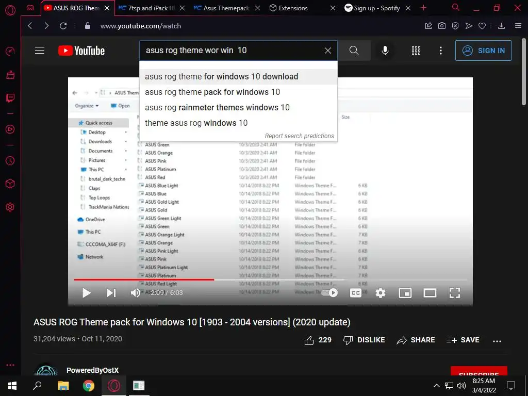This screenshot has height=396, width=528.
Task: Enter full screen mode
Action: tap(455, 293)
